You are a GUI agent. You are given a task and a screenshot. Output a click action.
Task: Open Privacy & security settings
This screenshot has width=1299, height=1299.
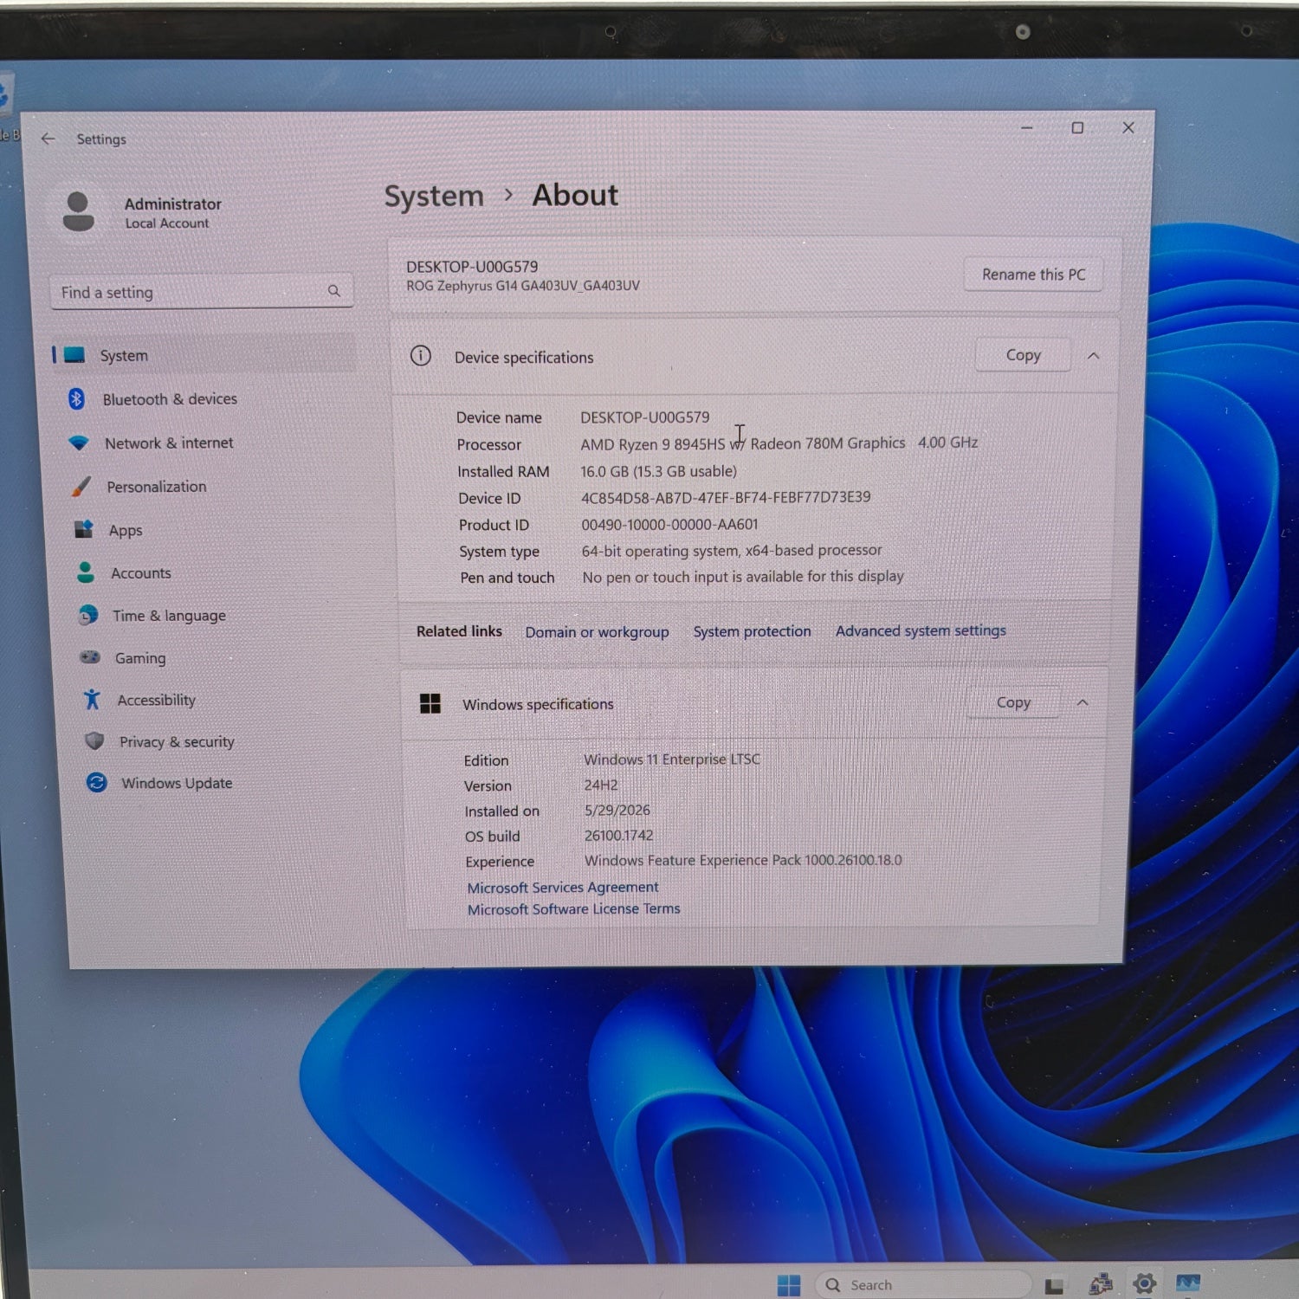(x=177, y=742)
